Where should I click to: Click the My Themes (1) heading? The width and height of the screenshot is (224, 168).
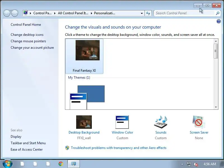79,78
